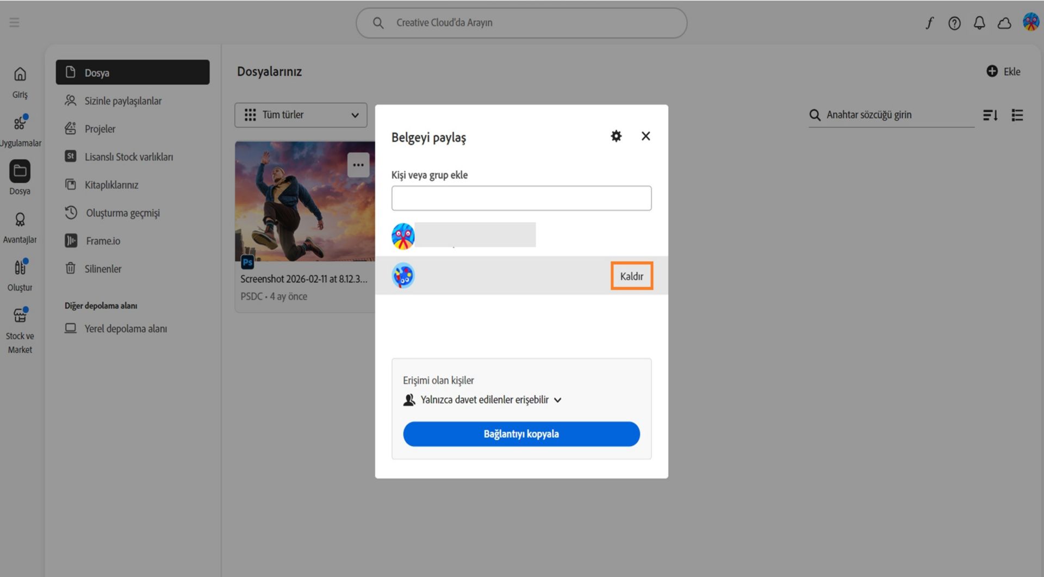Close the Belgeyi paylaş dialog
This screenshot has height=577, width=1044.
[x=645, y=136]
